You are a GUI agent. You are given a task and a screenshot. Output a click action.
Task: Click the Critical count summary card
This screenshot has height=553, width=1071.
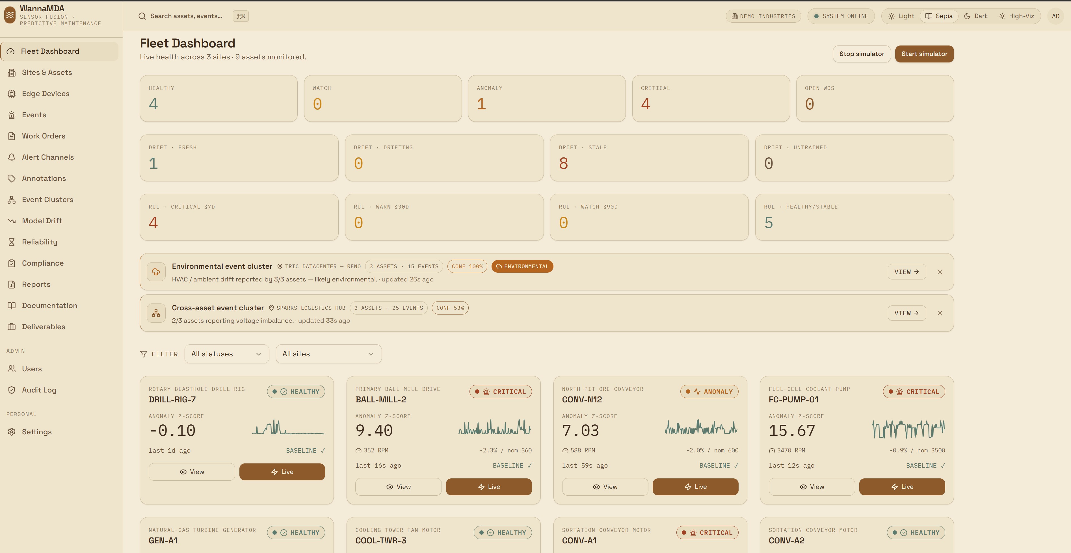(711, 99)
